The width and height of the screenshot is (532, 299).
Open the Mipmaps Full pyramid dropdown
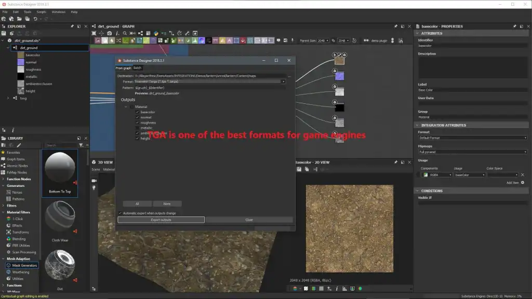tap(473, 152)
